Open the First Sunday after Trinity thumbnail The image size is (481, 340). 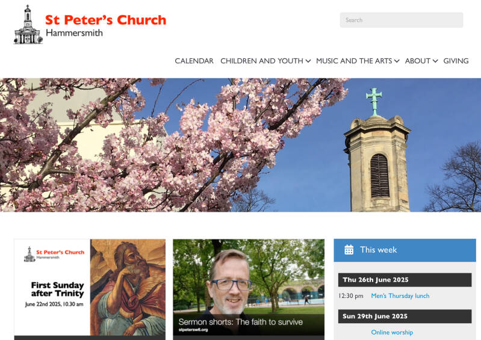(x=90, y=287)
